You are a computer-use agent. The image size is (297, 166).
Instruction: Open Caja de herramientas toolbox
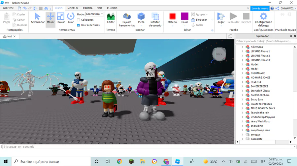(127, 20)
